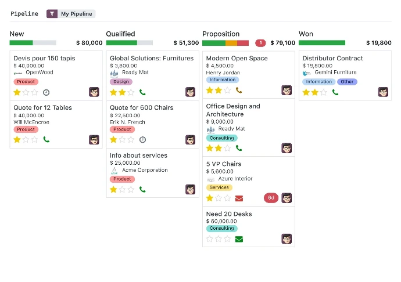This screenshot has height=282, width=401.
Task: Set third priority star on Global Solutions: Furnitures
Action: [131, 92]
